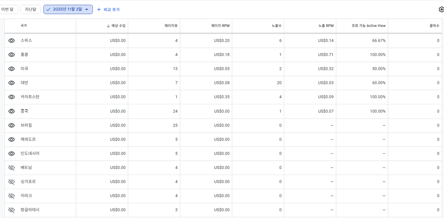Sort table by 노출수 column
Image resolution: width=444 pixels, height=218 pixels.
coord(276,26)
